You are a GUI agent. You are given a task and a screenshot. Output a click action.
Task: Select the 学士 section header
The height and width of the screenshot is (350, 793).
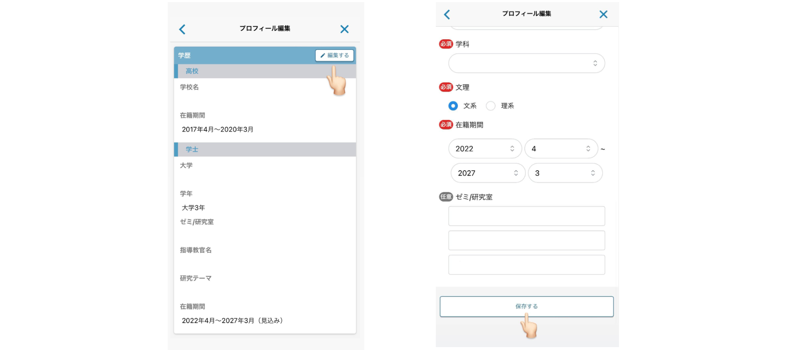tap(265, 149)
